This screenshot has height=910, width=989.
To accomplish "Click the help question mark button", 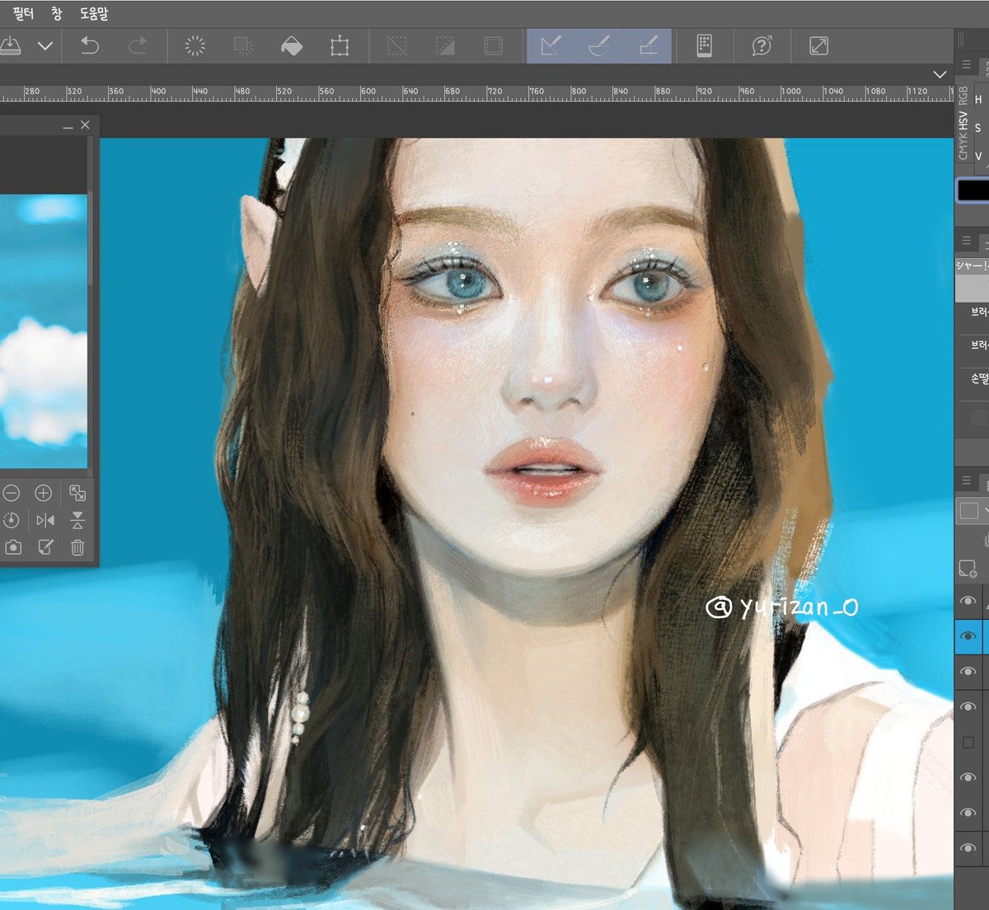I will pos(762,46).
